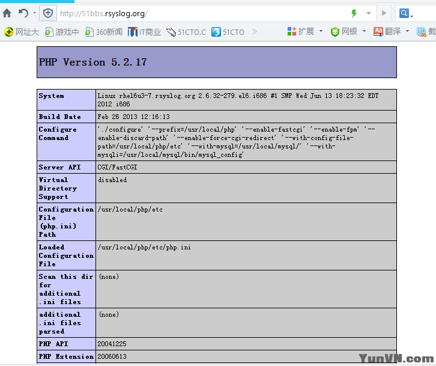Viewport: 436px width, 366px height.
Task: Click the 翻译 translate button
Action: point(387,31)
